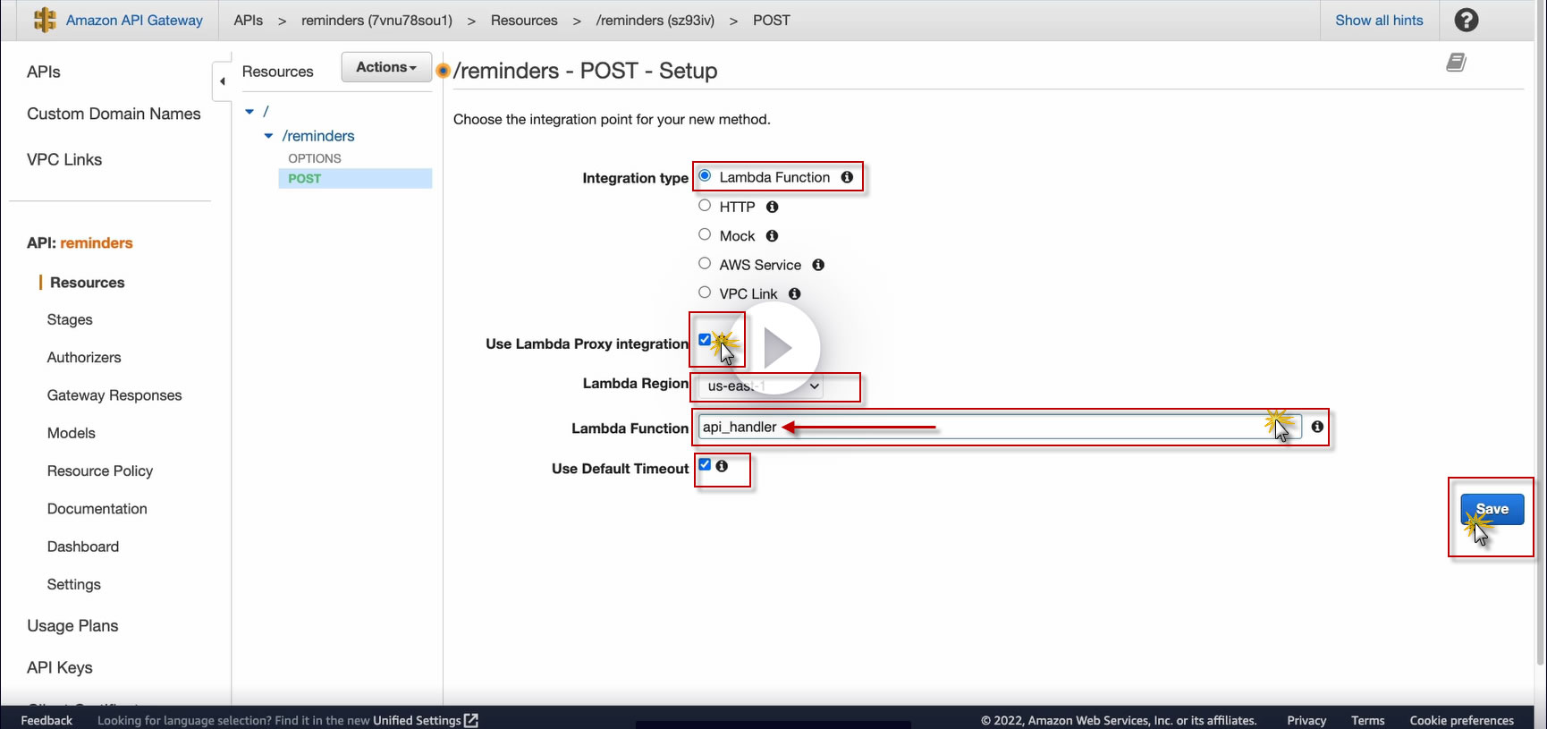Click Show all hints link

pyautogui.click(x=1379, y=20)
